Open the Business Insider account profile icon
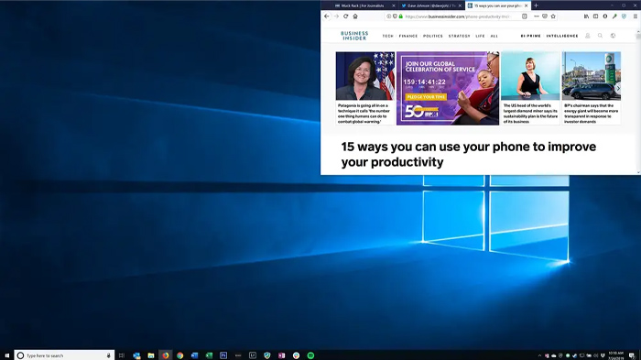Image resolution: width=641 pixels, height=360 pixels. (x=588, y=36)
